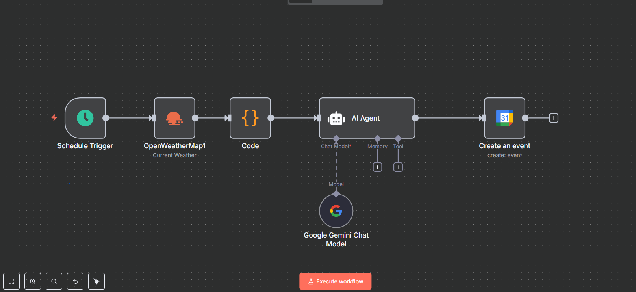Click the "create: event" subtitle
The height and width of the screenshot is (292, 636).
pos(504,155)
